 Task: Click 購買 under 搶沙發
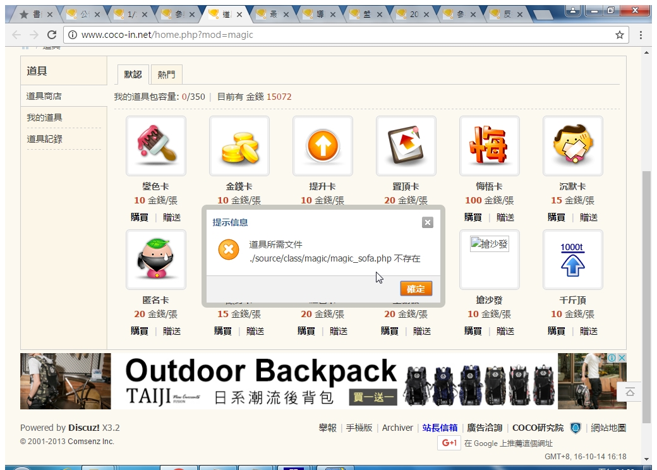point(473,331)
